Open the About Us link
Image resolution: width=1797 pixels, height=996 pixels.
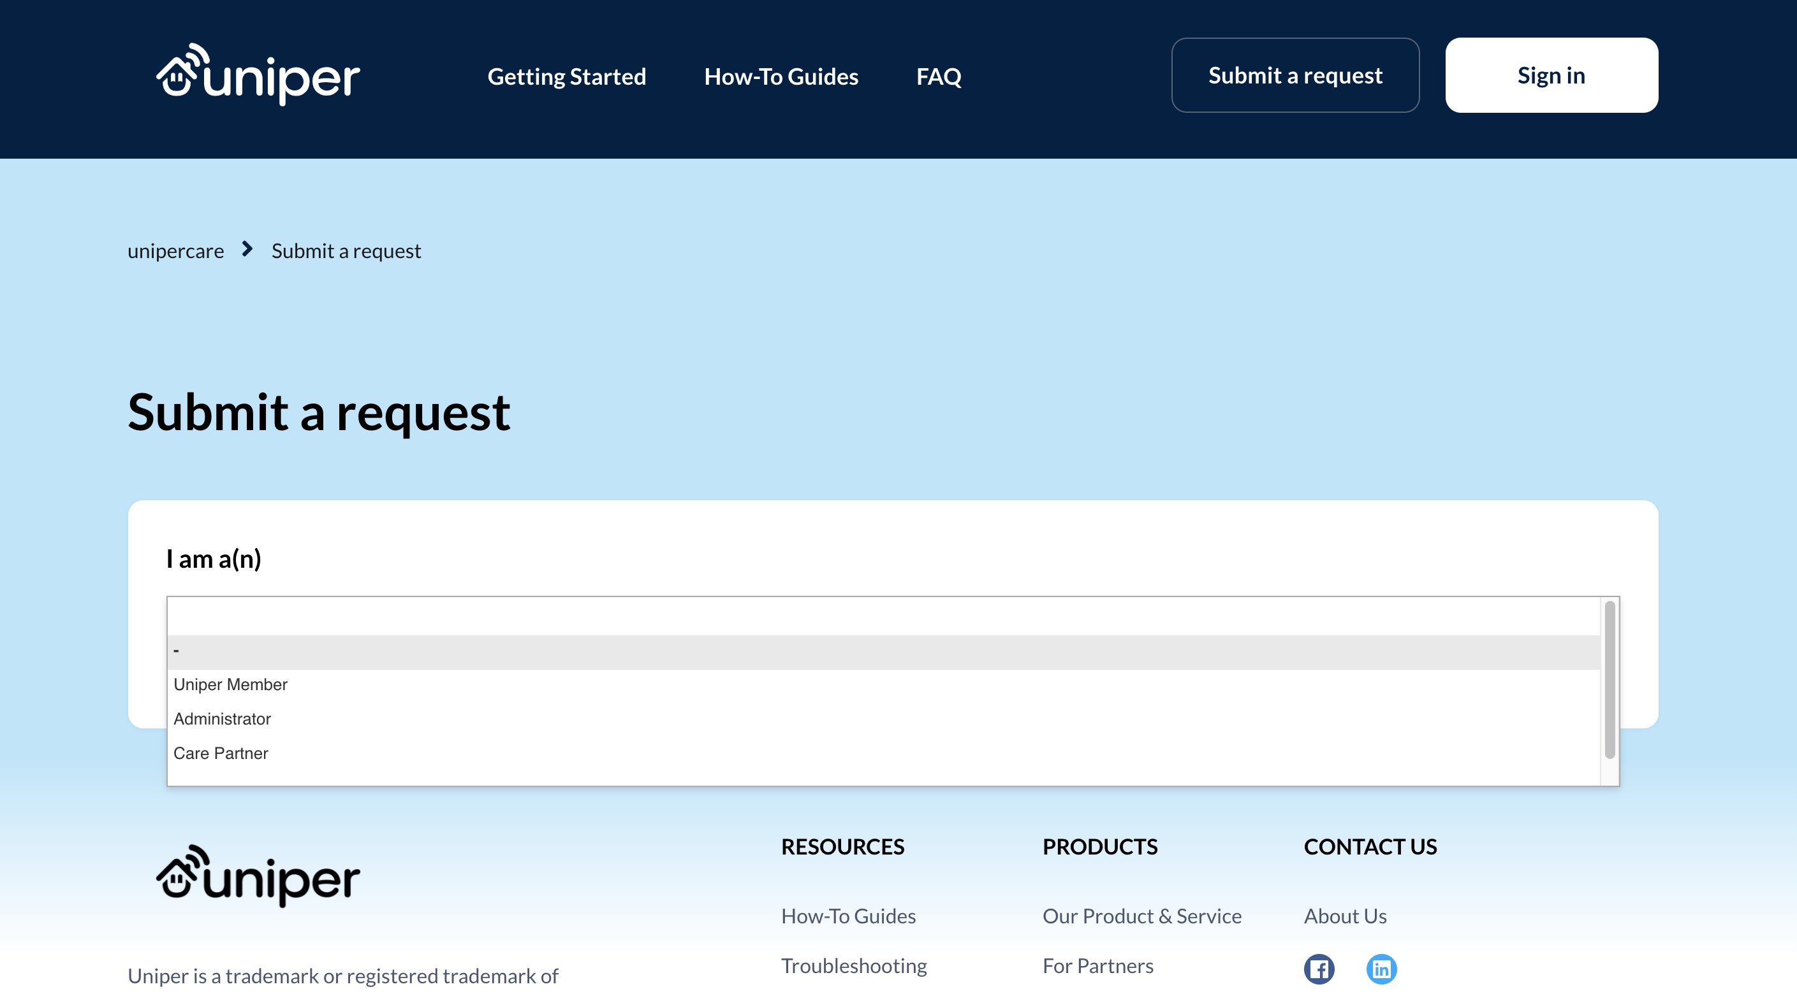coord(1345,916)
